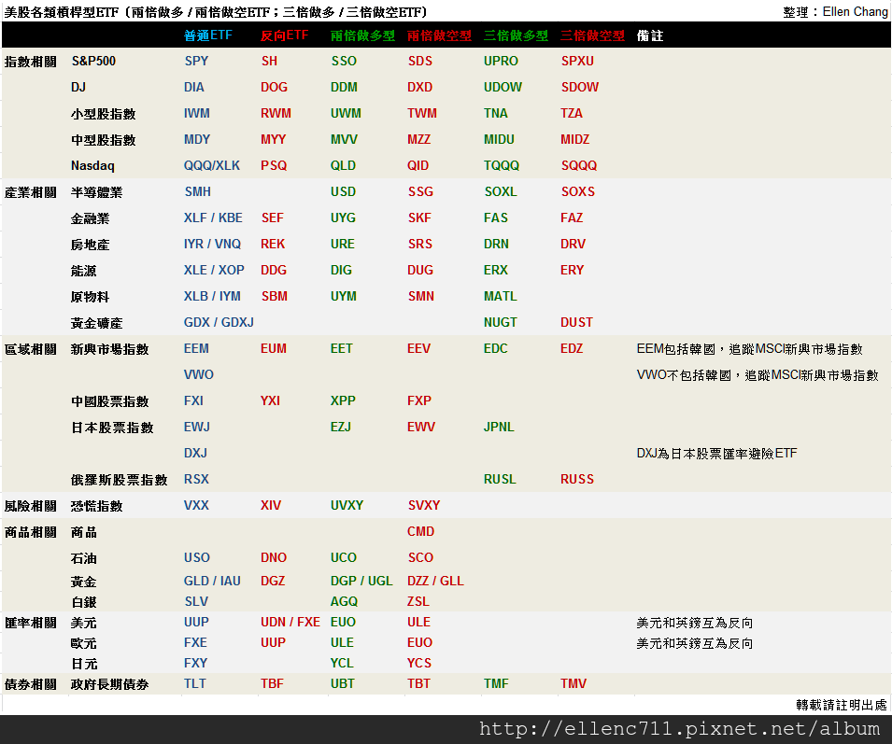Click the FAS ticker
Image resolution: width=892 pixels, height=744 pixels.
(495, 218)
